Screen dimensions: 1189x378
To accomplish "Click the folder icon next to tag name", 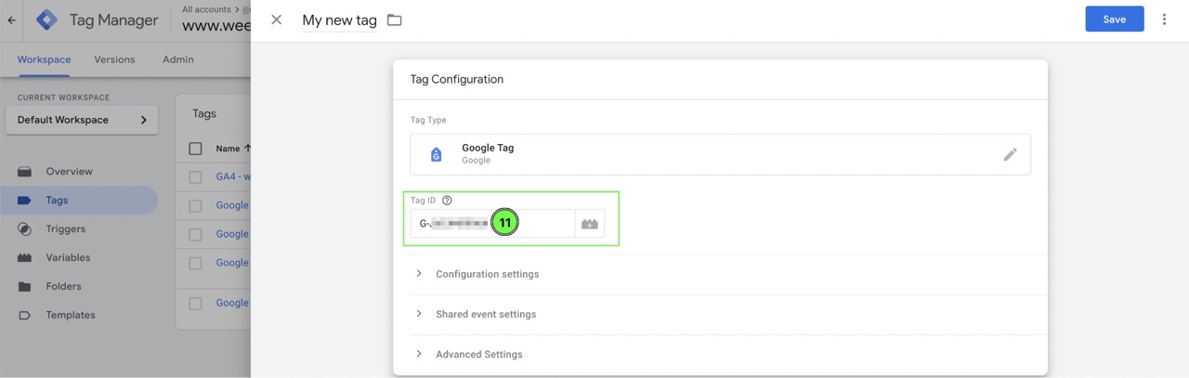I will pos(395,20).
